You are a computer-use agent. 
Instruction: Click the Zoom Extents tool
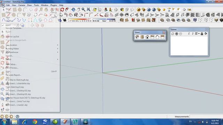click(89, 9)
